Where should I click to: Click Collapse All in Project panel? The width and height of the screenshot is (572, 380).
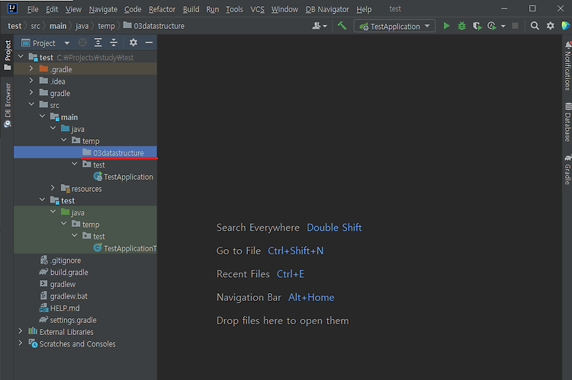click(x=114, y=43)
